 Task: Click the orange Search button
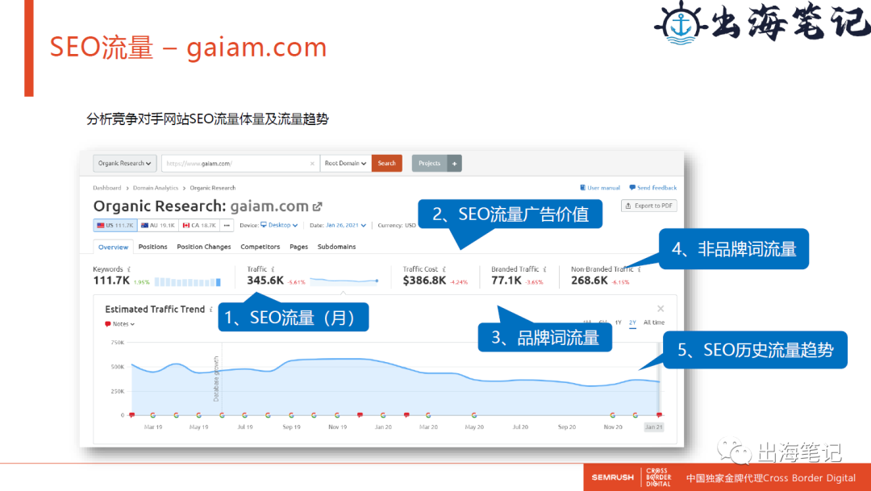click(386, 164)
